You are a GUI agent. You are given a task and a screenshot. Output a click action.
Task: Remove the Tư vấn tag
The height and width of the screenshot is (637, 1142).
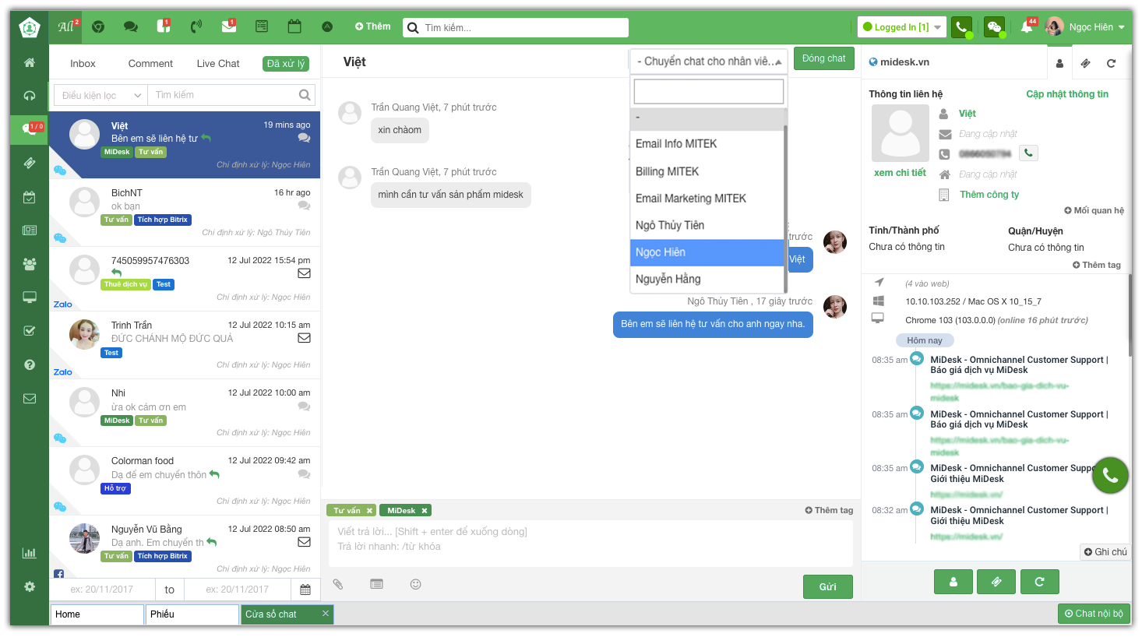[x=369, y=511]
